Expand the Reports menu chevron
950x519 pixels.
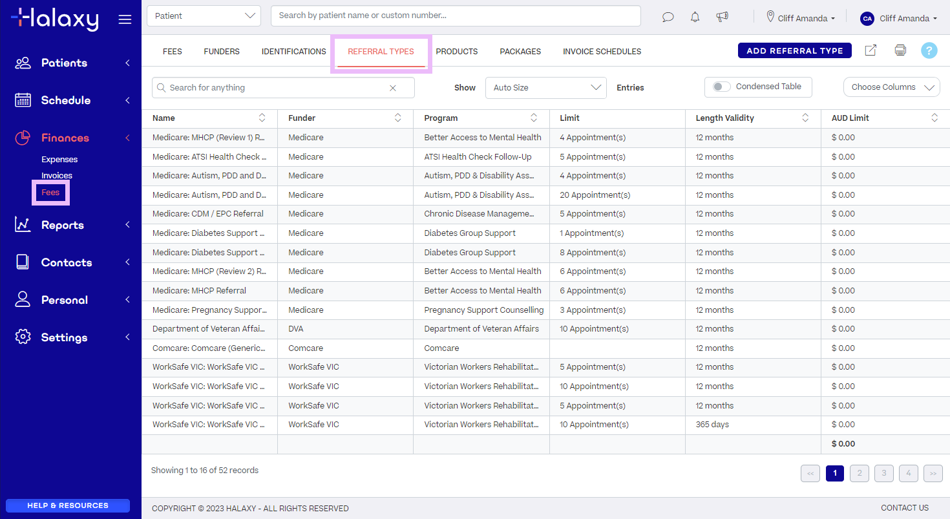127,225
